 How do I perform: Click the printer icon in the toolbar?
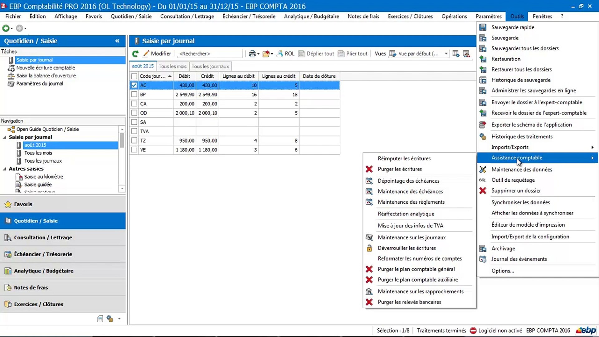coord(252,54)
